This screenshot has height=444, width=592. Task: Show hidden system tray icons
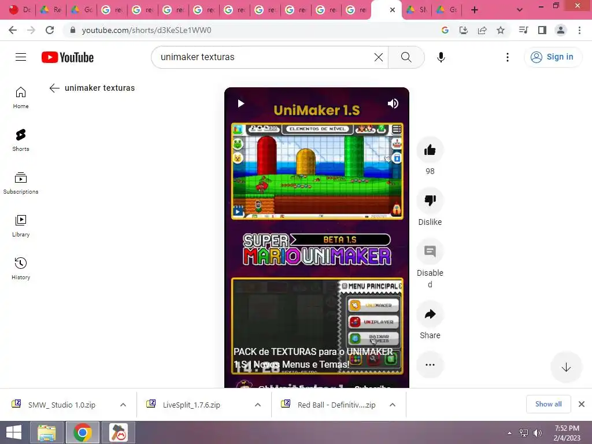click(510, 433)
